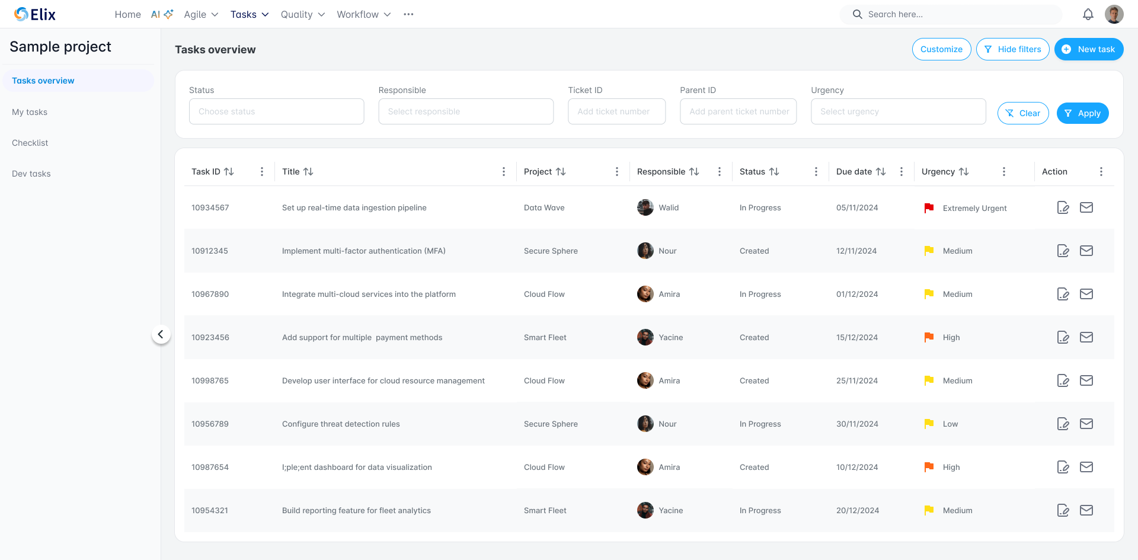Edit task 10934567

tap(1063, 208)
